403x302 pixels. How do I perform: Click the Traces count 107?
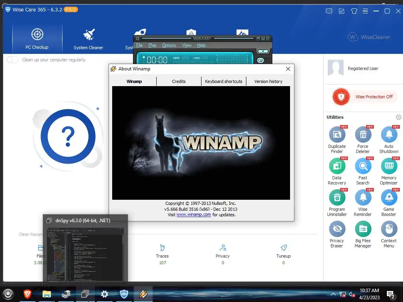(x=163, y=263)
